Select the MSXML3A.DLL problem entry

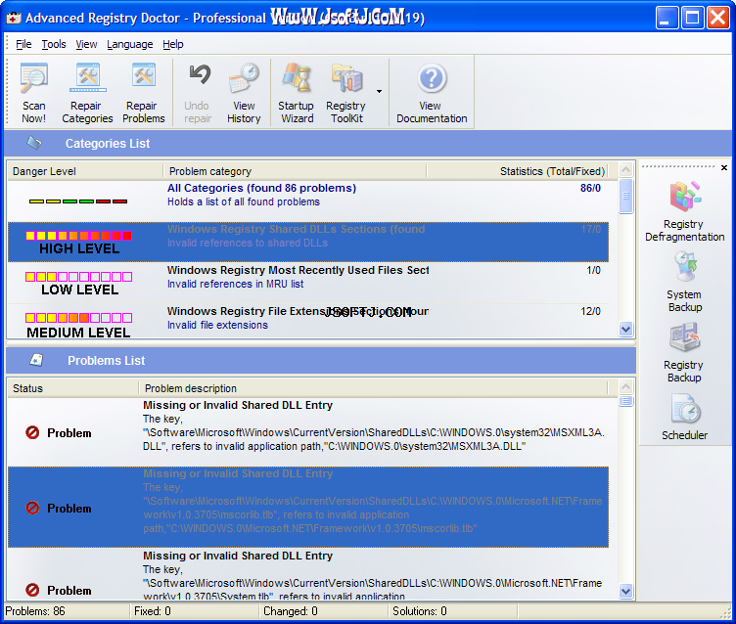(x=308, y=431)
